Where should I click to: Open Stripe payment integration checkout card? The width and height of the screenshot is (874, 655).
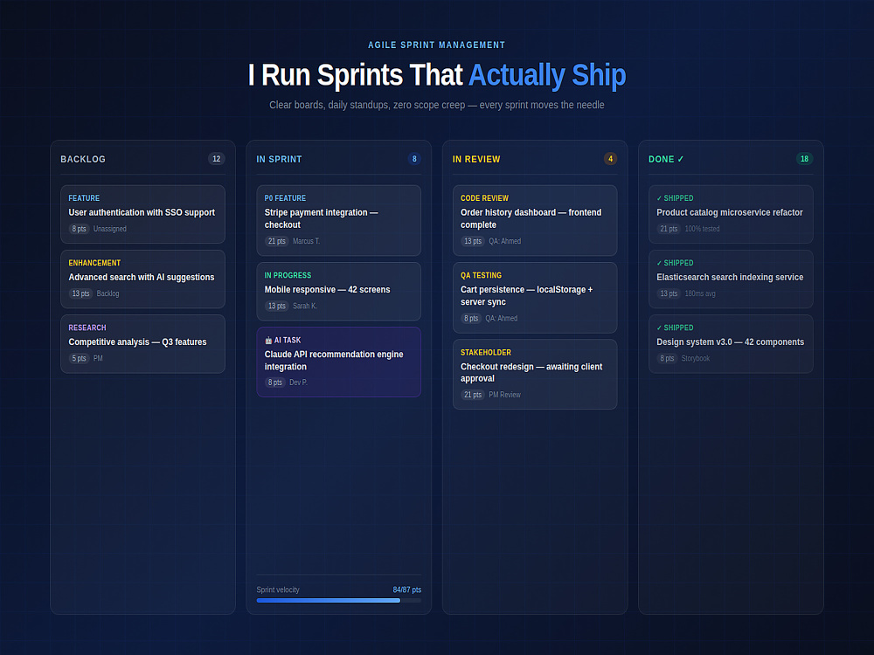pos(339,221)
